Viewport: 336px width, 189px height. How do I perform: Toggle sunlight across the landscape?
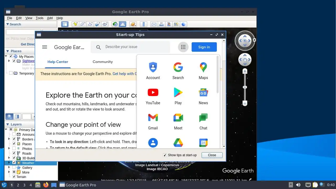click(123, 24)
